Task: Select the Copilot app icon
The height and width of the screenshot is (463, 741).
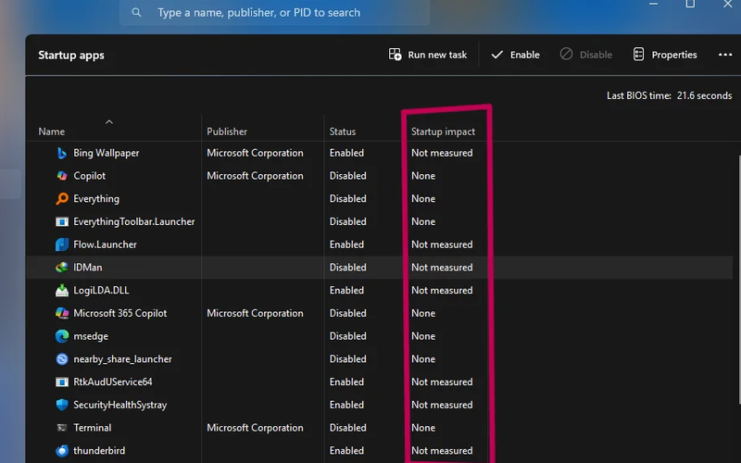Action: [x=62, y=176]
